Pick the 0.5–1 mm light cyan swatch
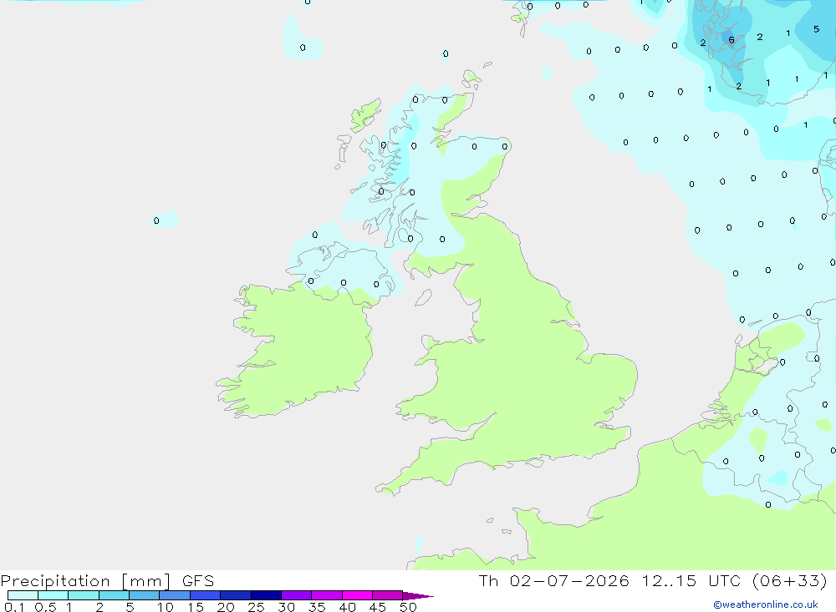The image size is (836, 612). [53, 595]
